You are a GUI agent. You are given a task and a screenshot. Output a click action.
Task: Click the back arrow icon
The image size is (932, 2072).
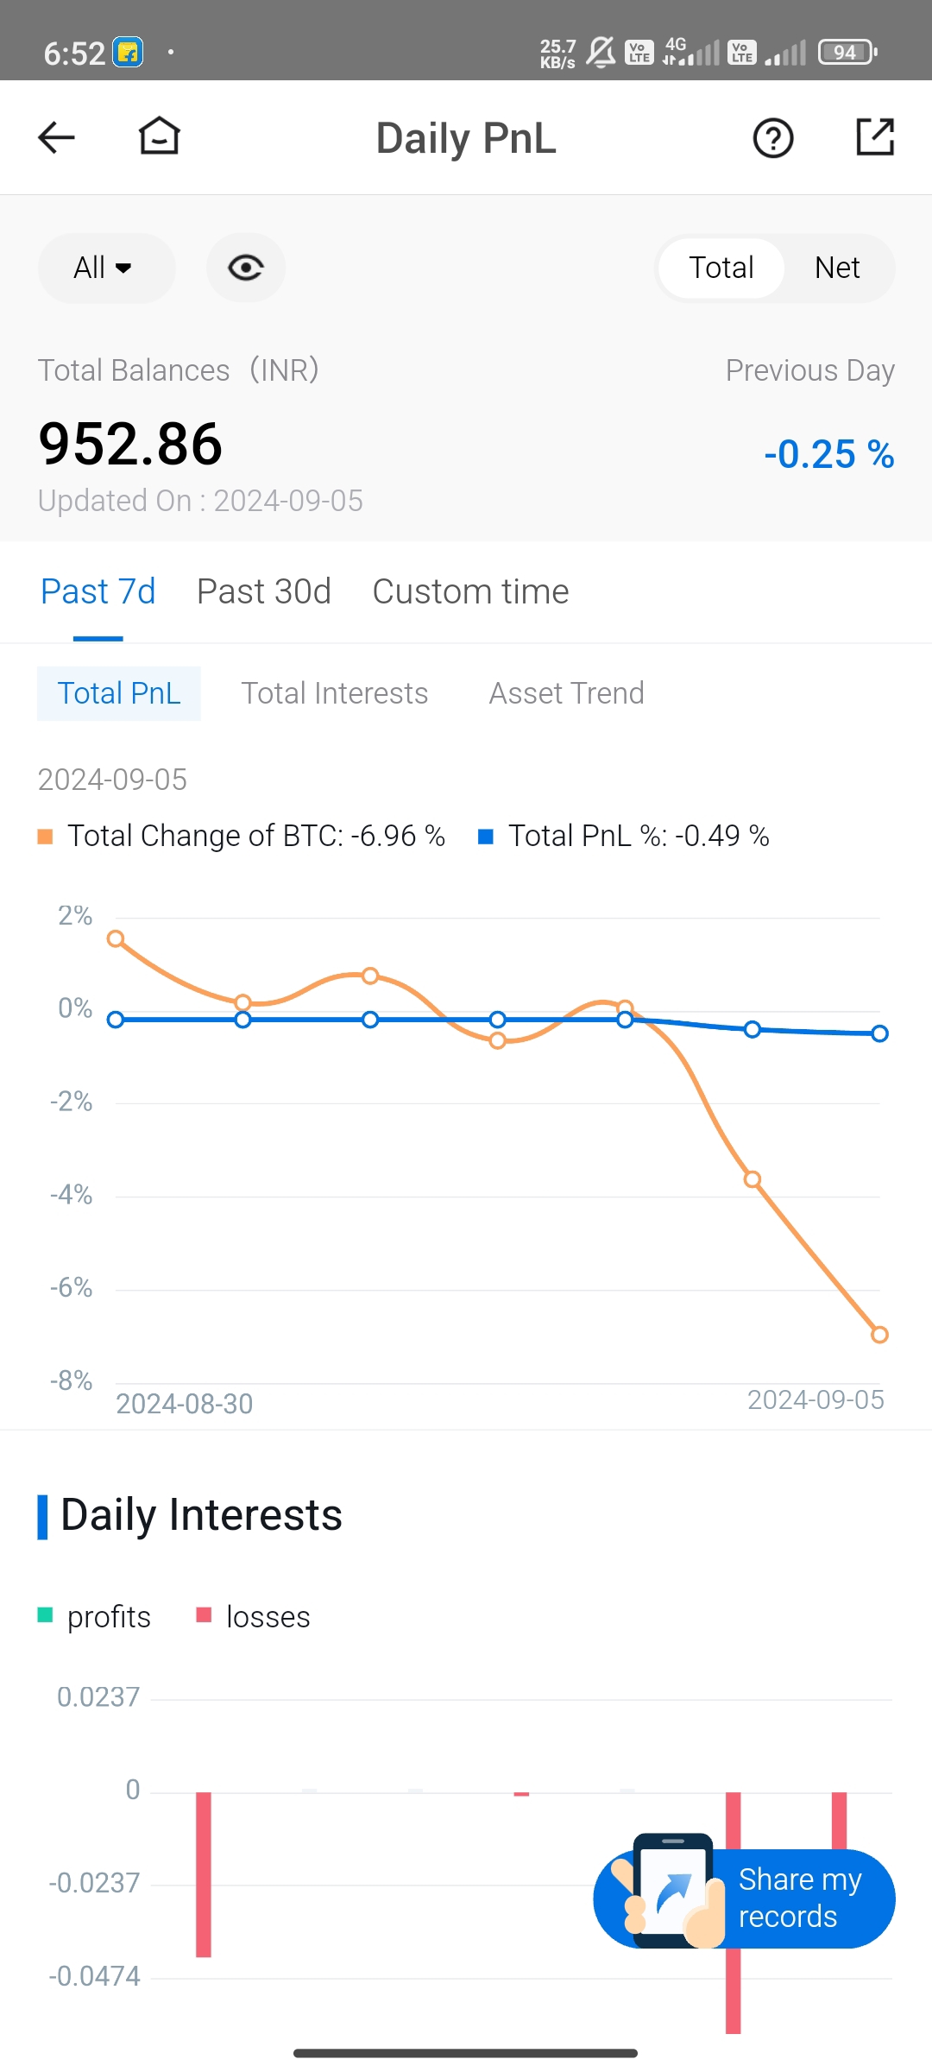pos(55,136)
